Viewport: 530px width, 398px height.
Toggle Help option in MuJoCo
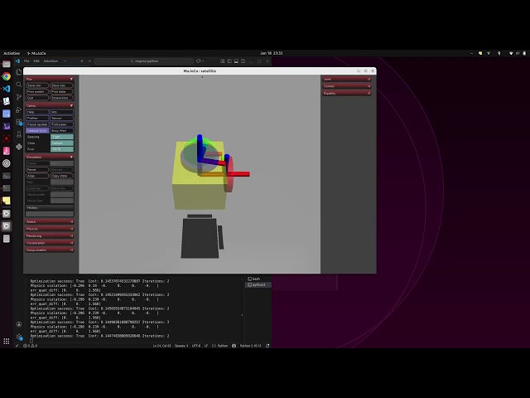(x=37, y=112)
